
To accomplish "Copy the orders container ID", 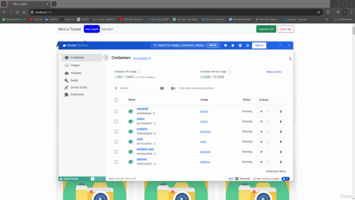I will tap(155, 123).
